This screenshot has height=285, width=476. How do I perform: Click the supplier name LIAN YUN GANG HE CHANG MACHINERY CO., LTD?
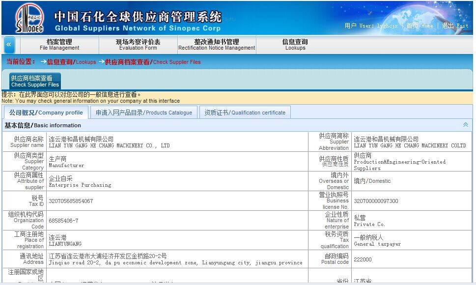point(109,145)
